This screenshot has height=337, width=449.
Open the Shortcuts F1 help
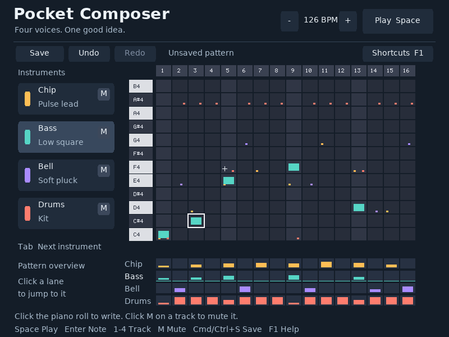(x=398, y=53)
